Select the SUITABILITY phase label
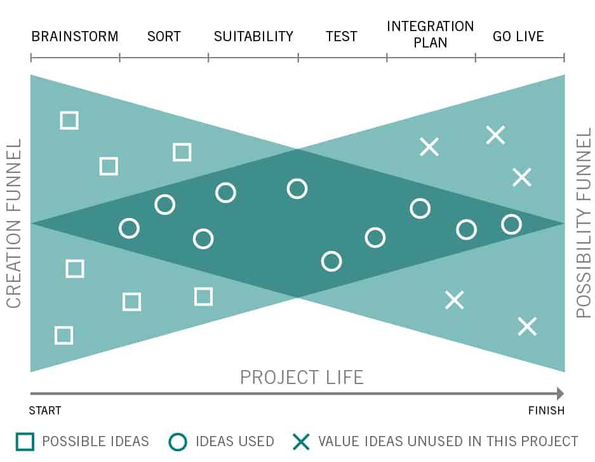Viewport: 595px width, 462px height. (x=253, y=36)
